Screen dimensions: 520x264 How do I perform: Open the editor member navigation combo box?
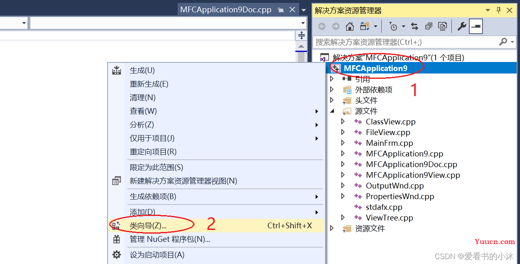click(169, 23)
